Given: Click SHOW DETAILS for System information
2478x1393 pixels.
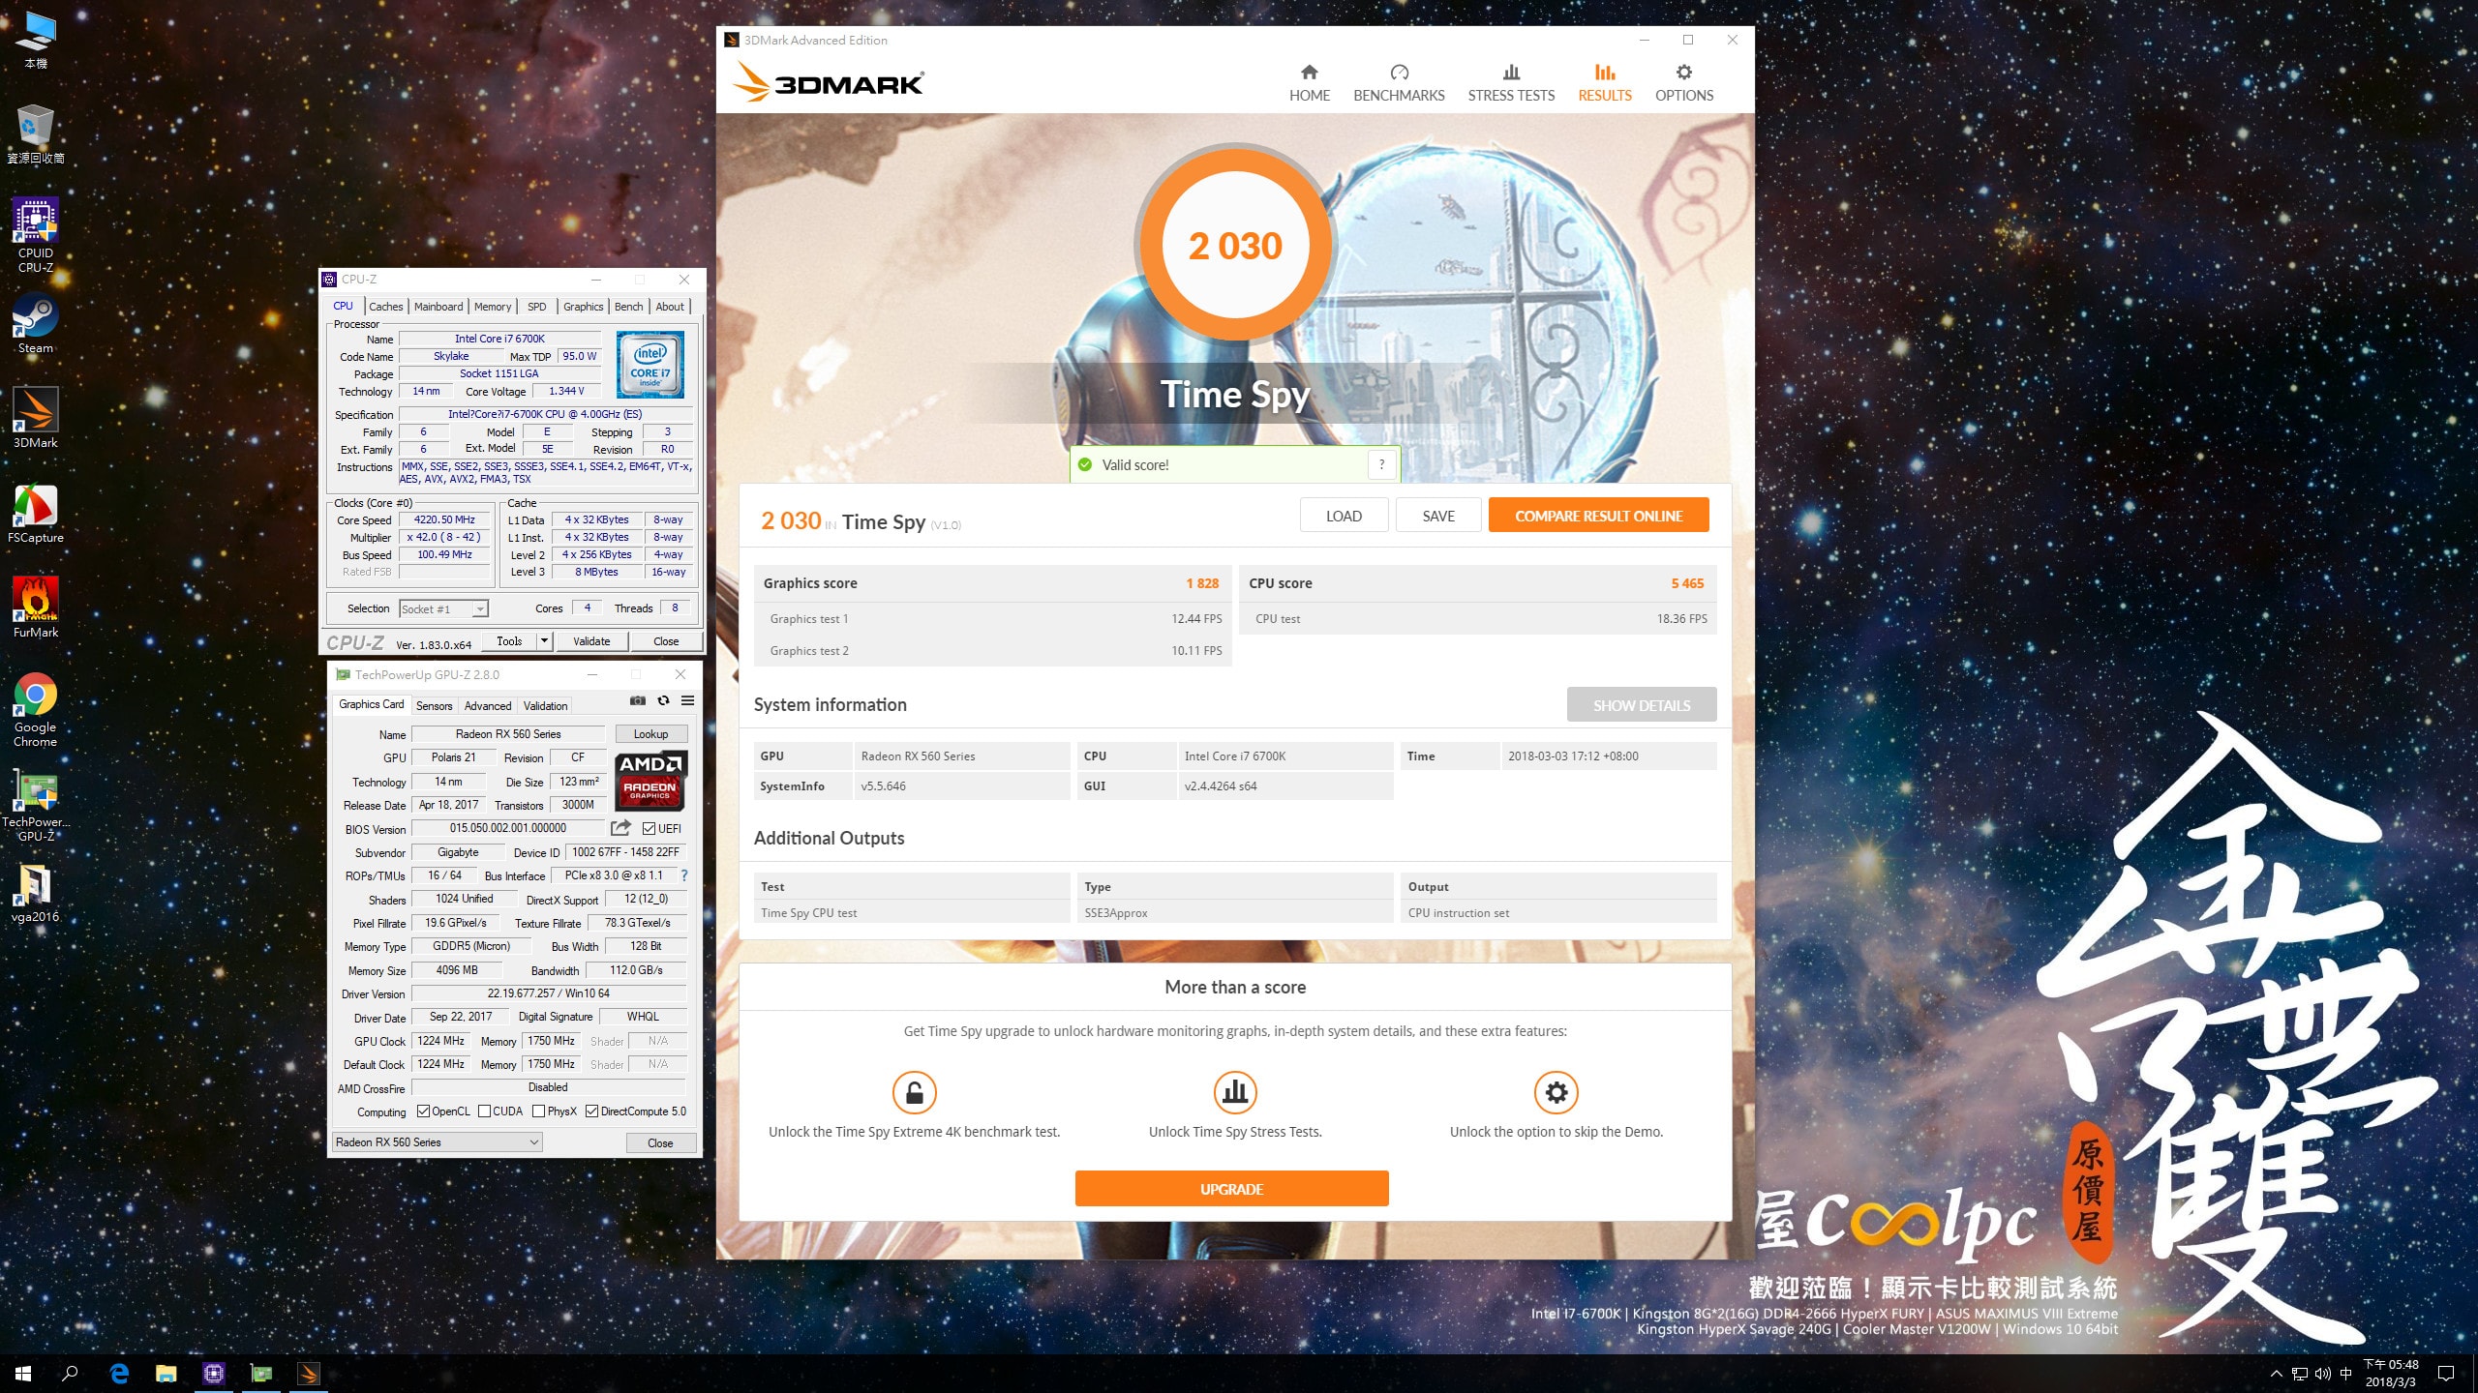Looking at the screenshot, I should point(1642,705).
